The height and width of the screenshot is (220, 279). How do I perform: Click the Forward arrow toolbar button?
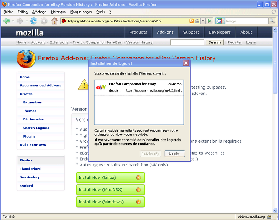(x=20, y=21)
